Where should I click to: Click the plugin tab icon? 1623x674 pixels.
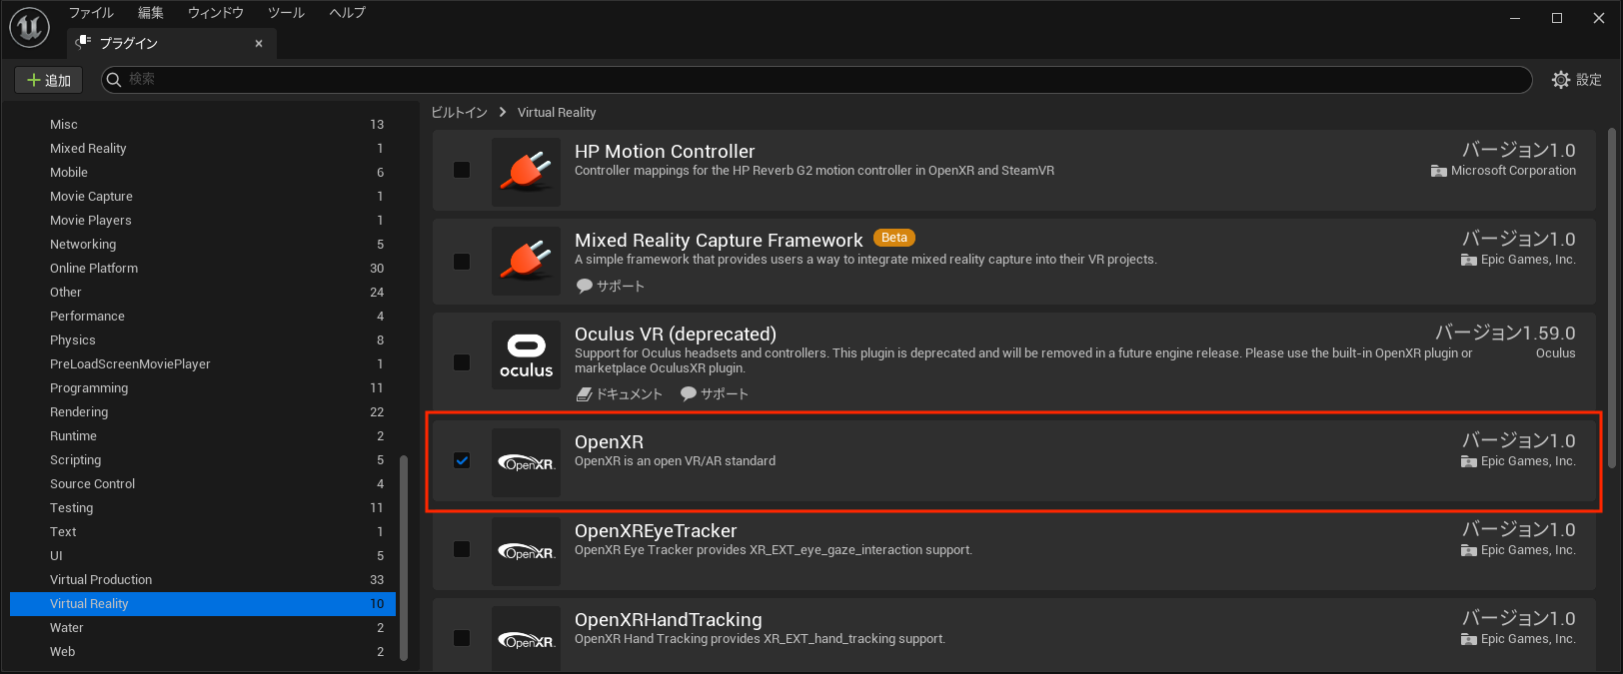[x=83, y=42]
